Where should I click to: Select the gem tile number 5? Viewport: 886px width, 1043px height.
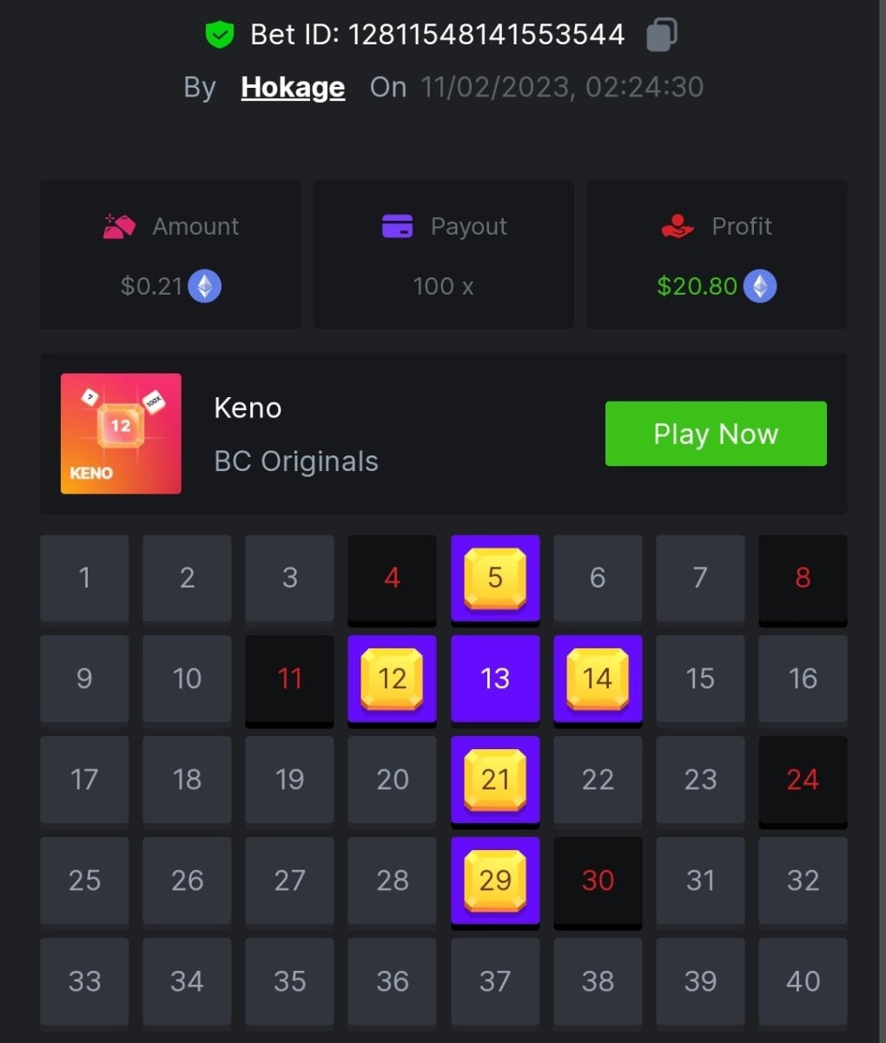point(495,579)
